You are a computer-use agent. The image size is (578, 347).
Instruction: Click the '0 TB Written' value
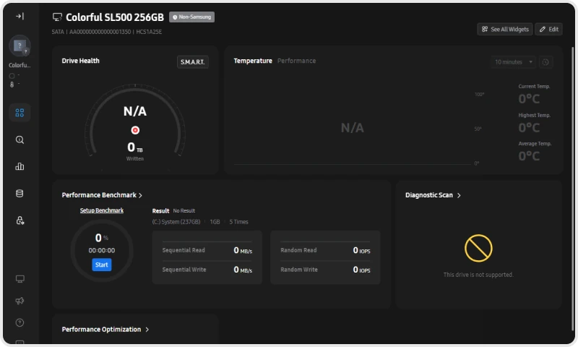click(x=135, y=151)
